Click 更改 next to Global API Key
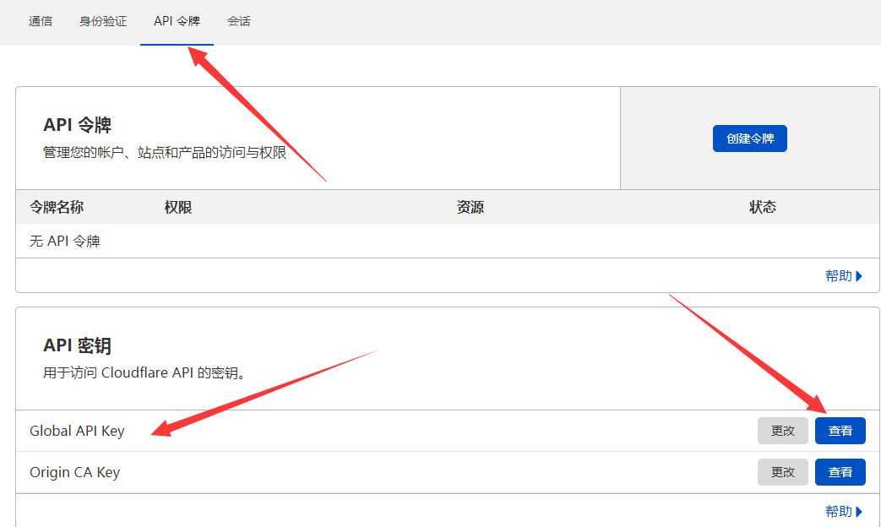The width and height of the screenshot is (881, 527). point(782,430)
